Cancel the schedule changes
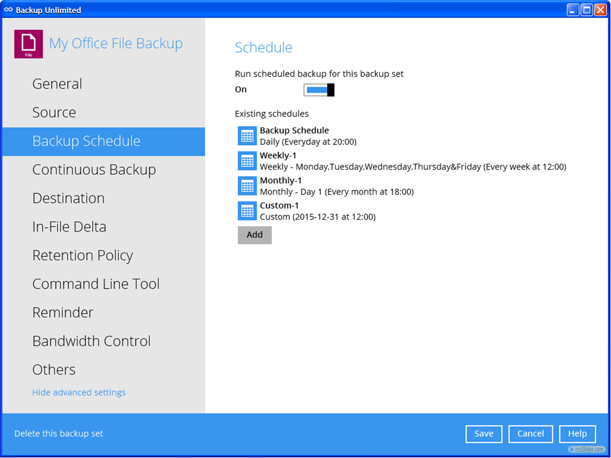Image resolution: width=611 pixels, height=458 pixels. click(x=530, y=434)
